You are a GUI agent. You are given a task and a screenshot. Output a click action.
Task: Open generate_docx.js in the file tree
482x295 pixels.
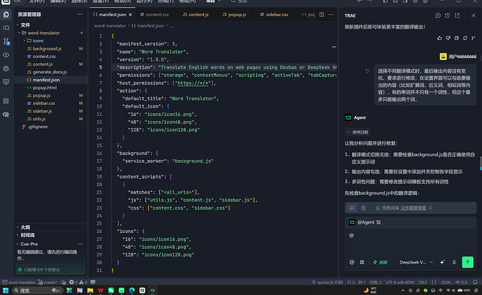50,72
